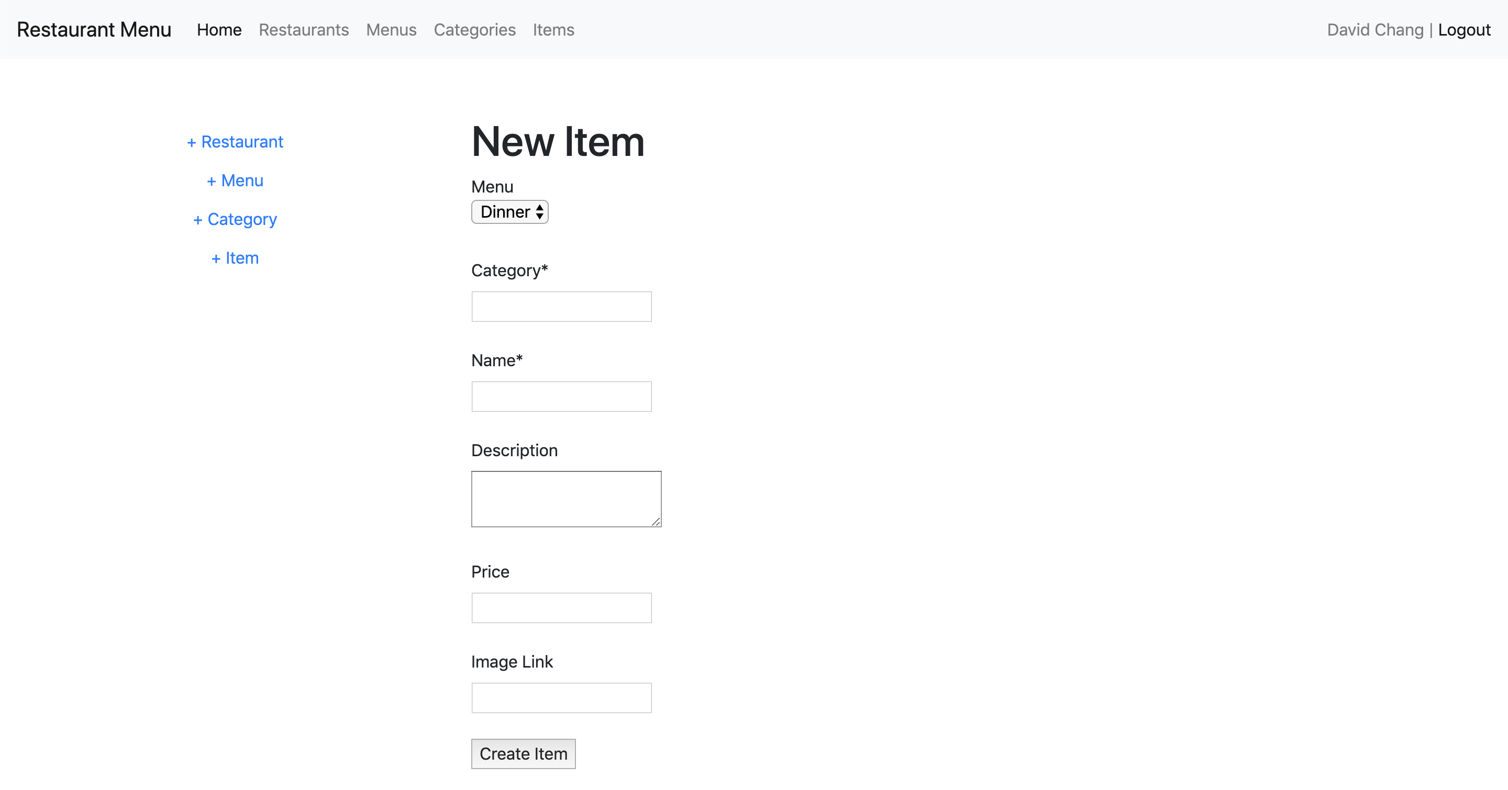Open the + Restaurant sidebar link
The height and width of the screenshot is (790, 1508).
point(235,142)
